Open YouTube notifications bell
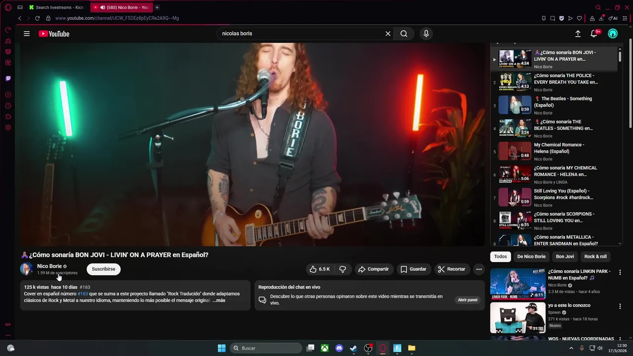 pos(594,34)
